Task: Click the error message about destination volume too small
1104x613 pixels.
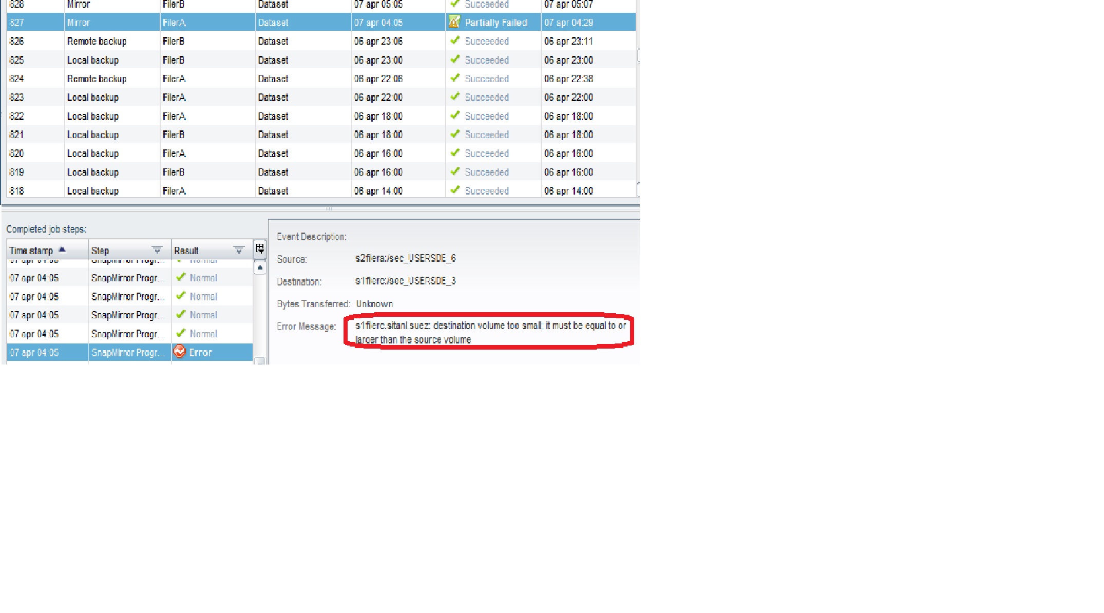Action: coord(489,332)
